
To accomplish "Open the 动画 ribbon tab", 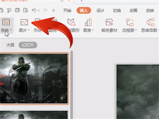I will 134,10.
